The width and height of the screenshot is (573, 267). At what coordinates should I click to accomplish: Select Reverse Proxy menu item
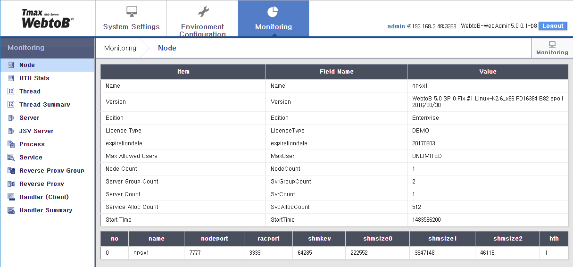click(47, 184)
